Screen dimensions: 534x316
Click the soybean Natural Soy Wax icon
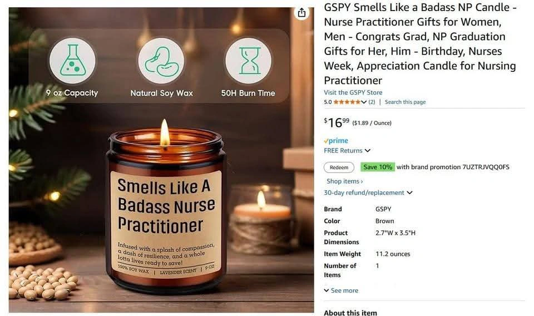click(x=161, y=61)
